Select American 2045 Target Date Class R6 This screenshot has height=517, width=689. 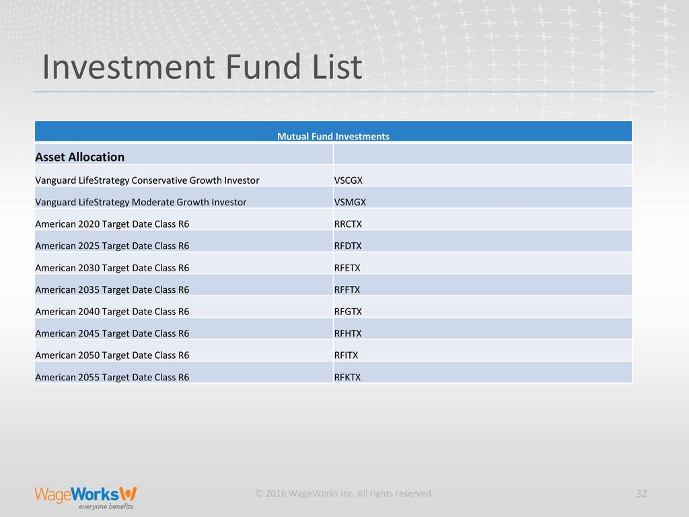112,333
